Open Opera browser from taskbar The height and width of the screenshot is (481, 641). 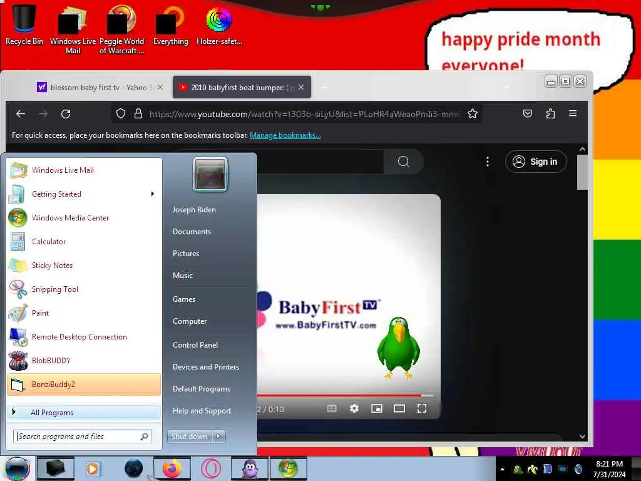click(x=211, y=468)
